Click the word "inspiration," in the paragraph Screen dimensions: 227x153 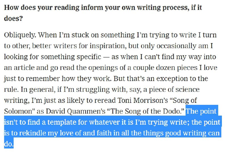(x=107, y=46)
